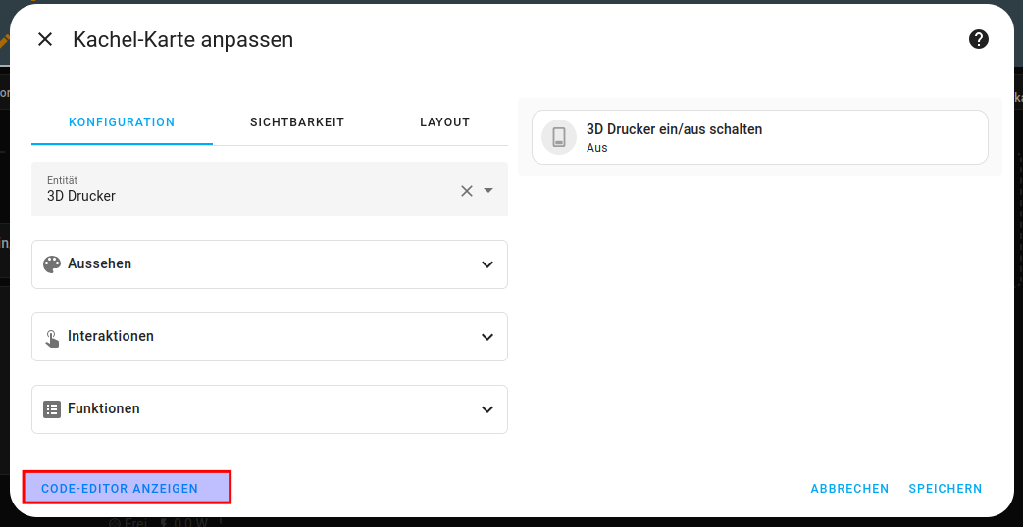This screenshot has height=527, width=1023.
Task: Click the tap gesture icon beside Interaktionen
Action: [x=52, y=337]
